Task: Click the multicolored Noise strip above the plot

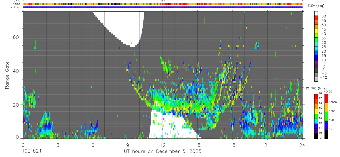Action: (x=163, y=4)
